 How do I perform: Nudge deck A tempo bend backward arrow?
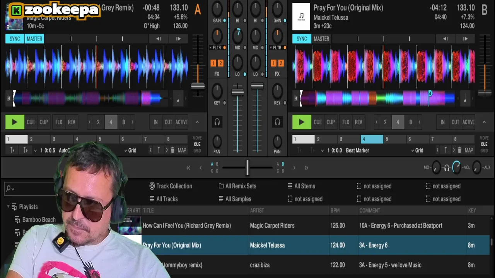(x=159, y=39)
